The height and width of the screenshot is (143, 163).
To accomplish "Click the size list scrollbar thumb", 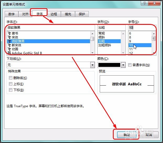I will click(154, 38).
